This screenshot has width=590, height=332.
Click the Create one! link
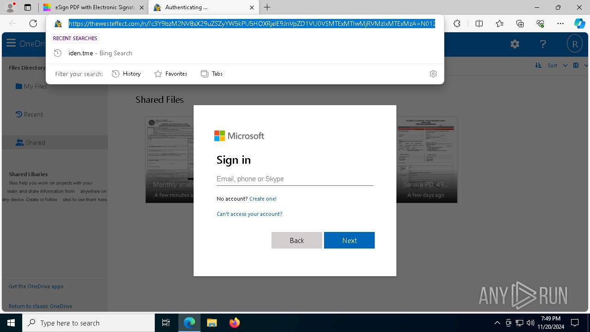click(x=263, y=199)
